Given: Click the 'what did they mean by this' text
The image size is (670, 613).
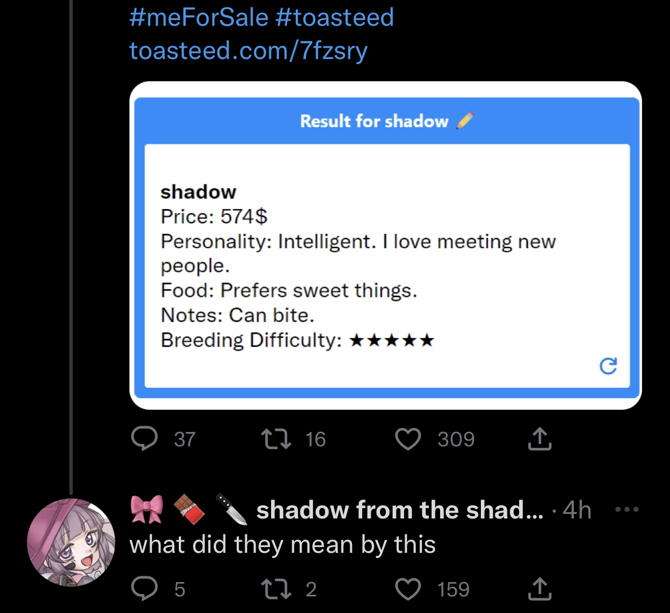Looking at the screenshot, I should pos(283,544).
